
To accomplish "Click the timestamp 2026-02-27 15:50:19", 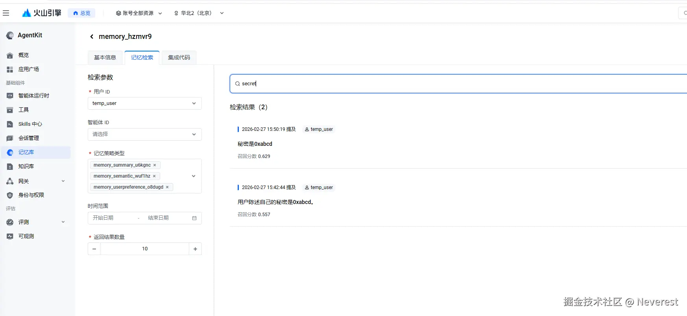I will (x=264, y=129).
